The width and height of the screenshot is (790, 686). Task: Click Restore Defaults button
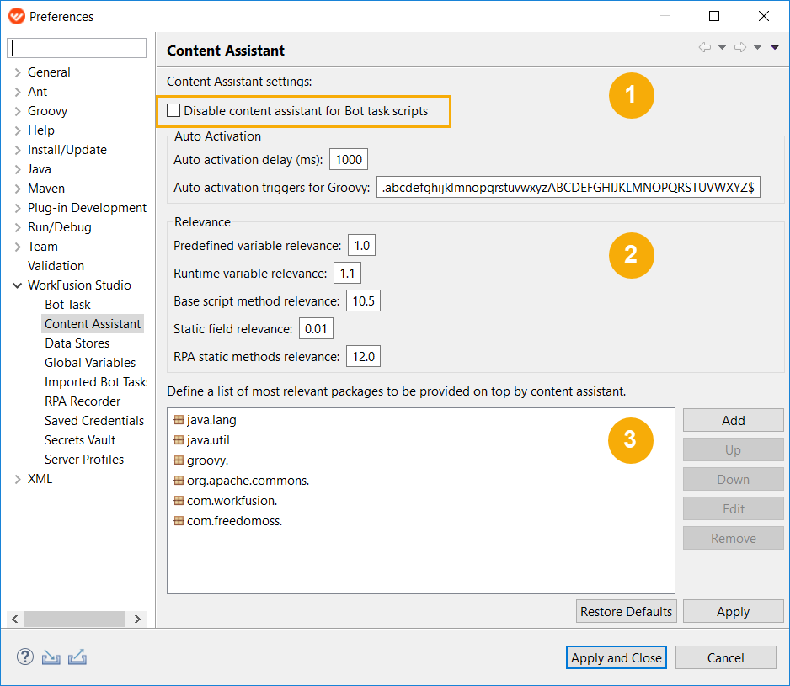point(627,611)
